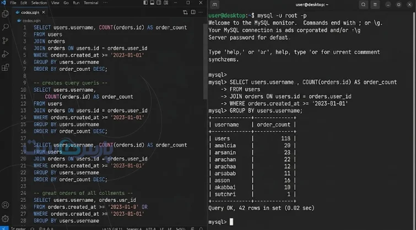
Task: Open a new terminal tab with the icon
Action: (214, 4)
